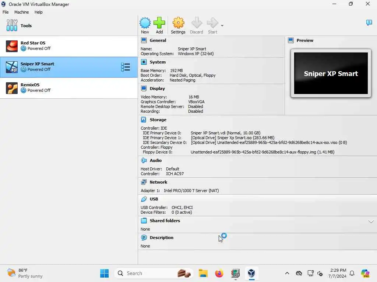Viewport: 377px width, 282px height.
Task: Click the weather widget showing 86°F
Action: (25, 273)
